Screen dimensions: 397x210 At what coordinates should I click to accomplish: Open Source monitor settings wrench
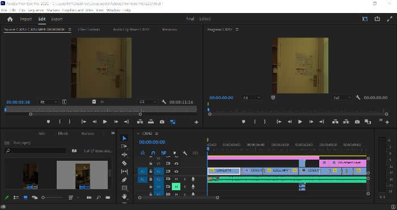[x=164, y=102]
